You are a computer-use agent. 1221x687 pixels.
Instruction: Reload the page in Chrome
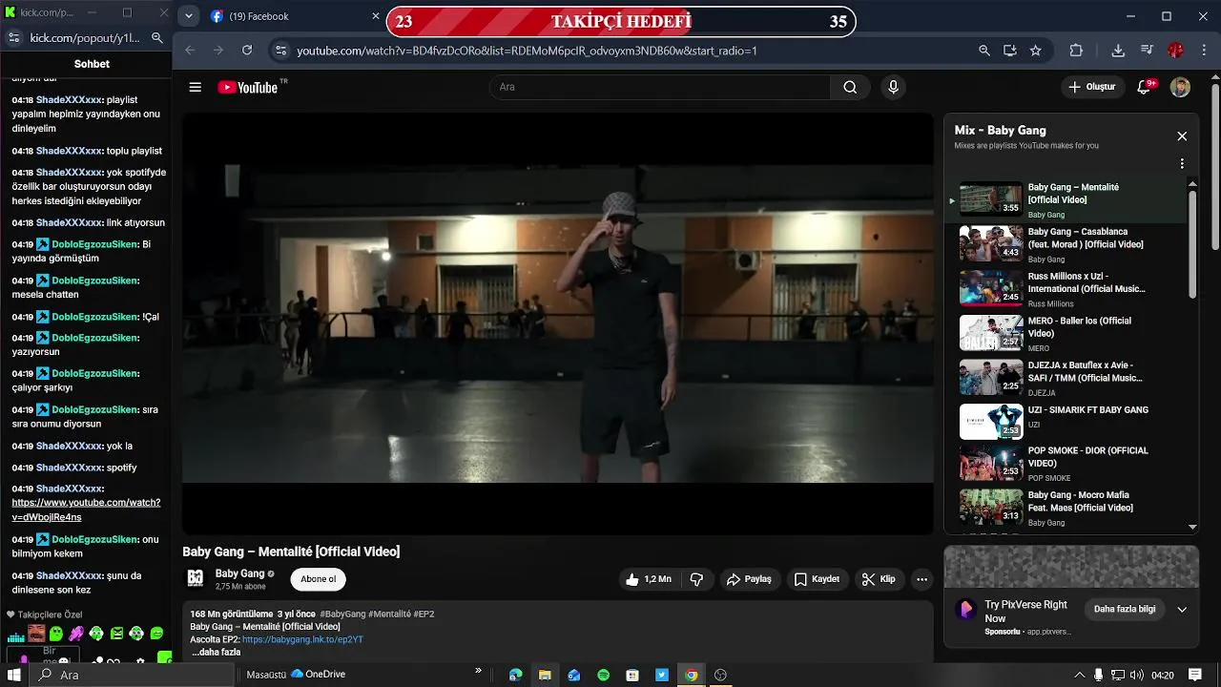(x=247, y=51)
